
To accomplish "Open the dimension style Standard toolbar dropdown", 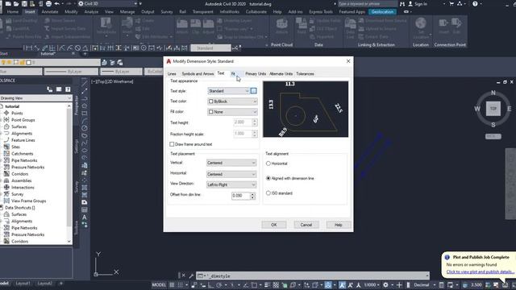I will click(210, 48).
